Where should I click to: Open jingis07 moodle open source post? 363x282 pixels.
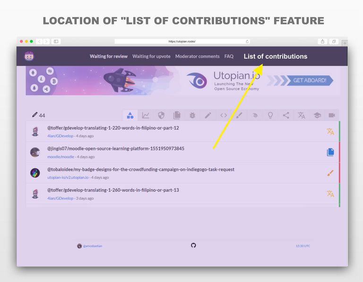coord(116,148)
